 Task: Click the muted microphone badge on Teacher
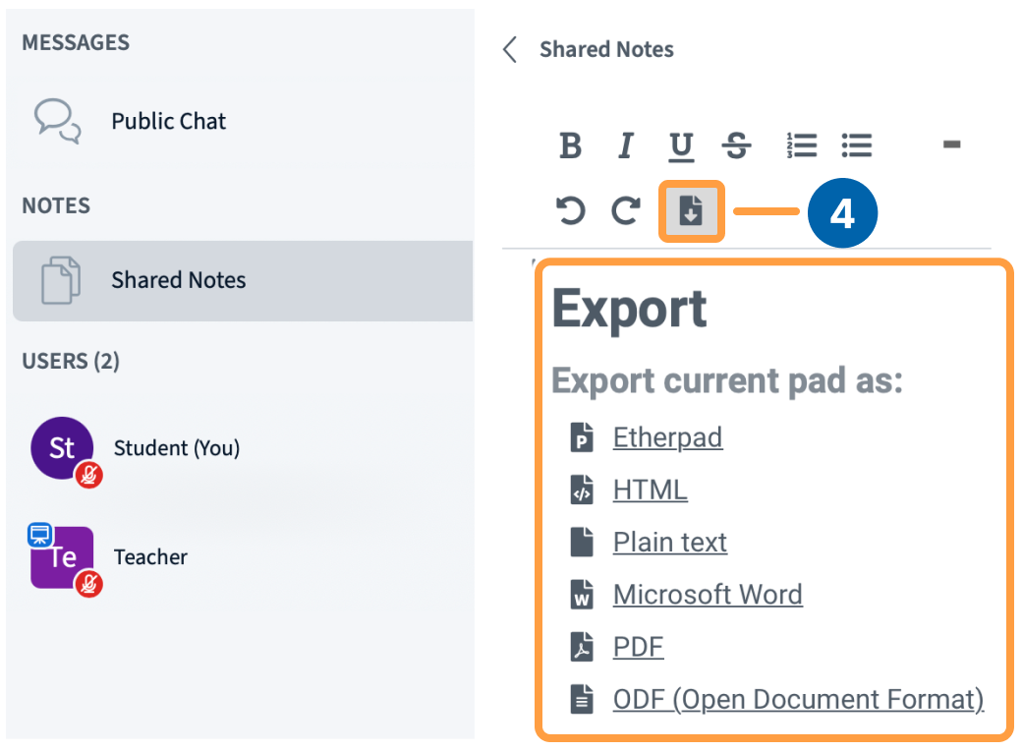[88, 584]
